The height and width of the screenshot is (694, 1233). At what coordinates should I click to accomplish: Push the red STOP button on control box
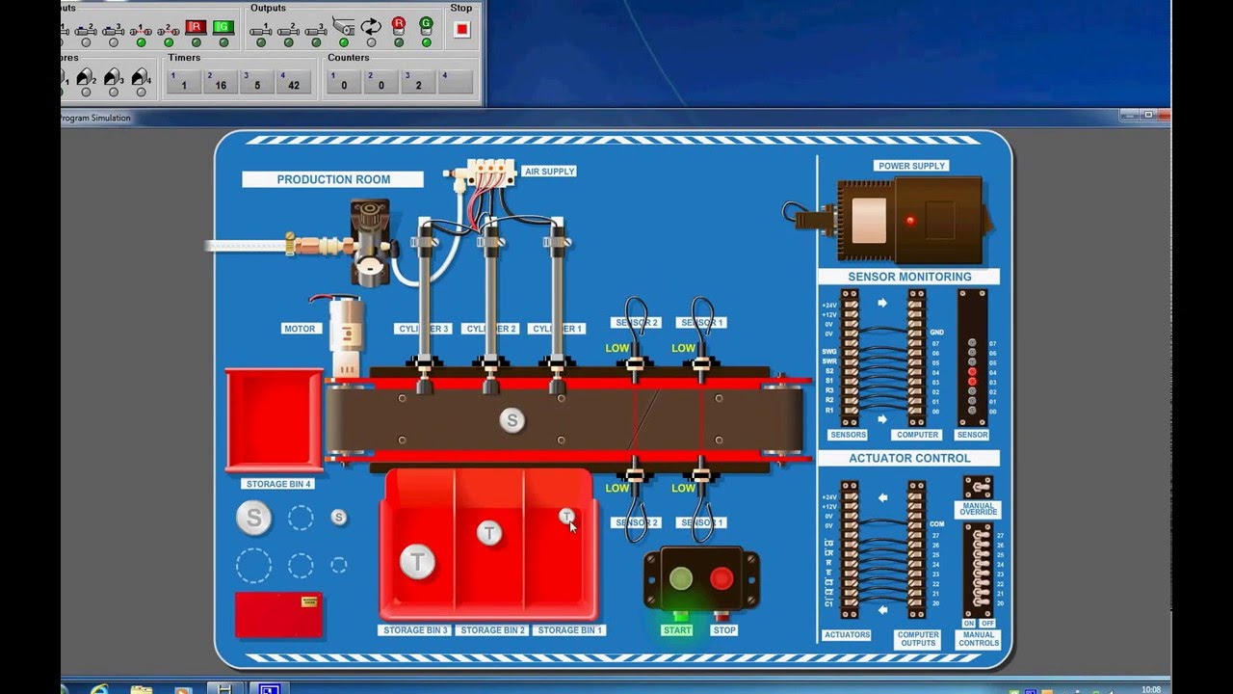(721, 578)
